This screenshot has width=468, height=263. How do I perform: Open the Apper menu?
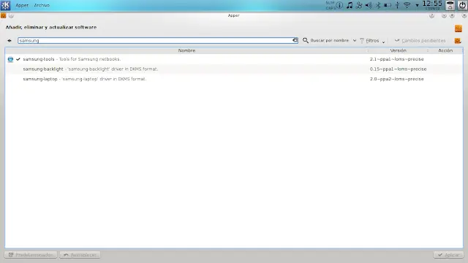[x=22, y=5]
